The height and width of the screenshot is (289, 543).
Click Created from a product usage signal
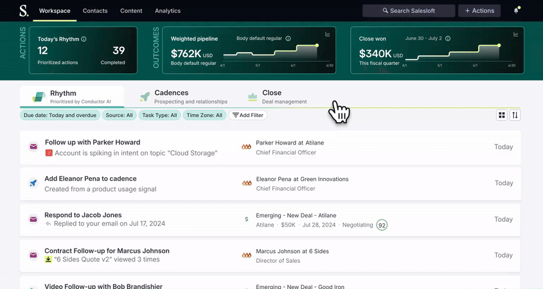tap(100, 189)
